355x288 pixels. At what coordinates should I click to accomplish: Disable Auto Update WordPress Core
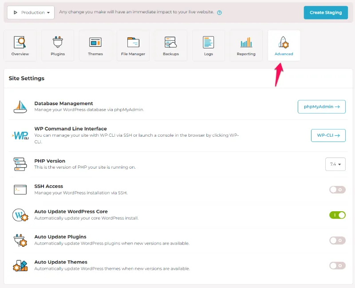[x=337, y=215]
